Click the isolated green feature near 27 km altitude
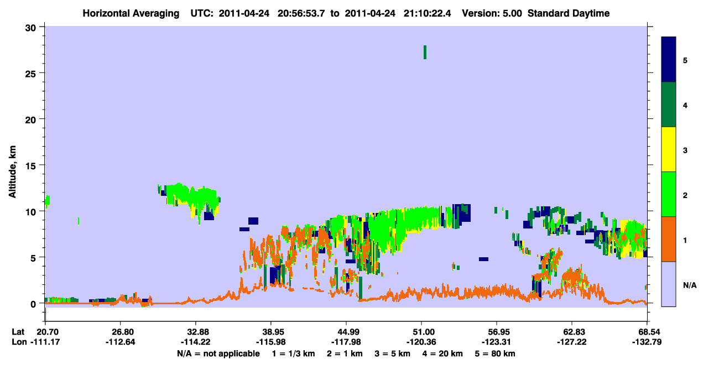 pos(425,52)
